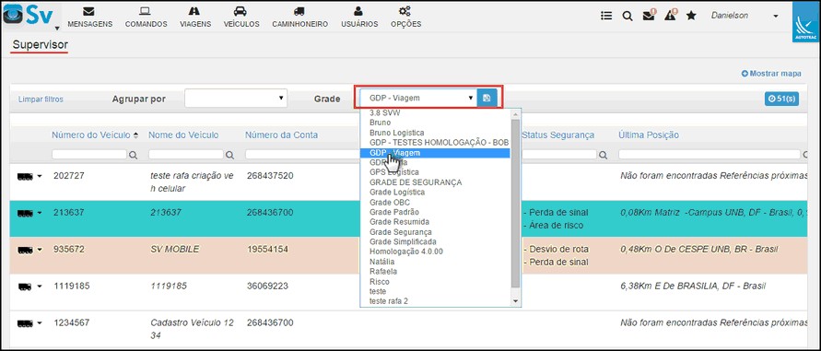Select Risco option
This screenshot has height=351, width=821.
tap(379, 281)
